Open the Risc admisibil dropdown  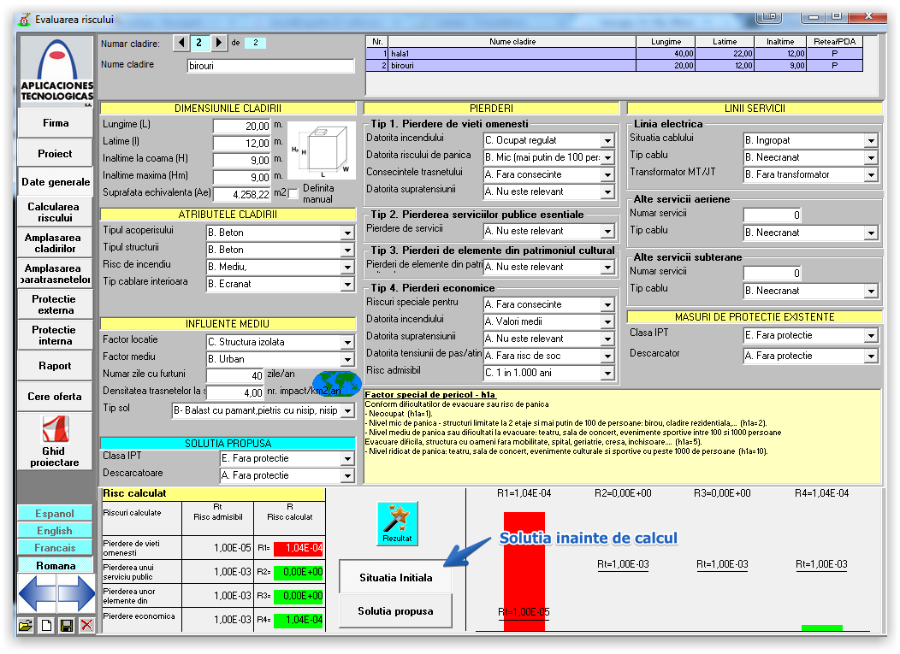pyautogui.click(x=607, y=374)
